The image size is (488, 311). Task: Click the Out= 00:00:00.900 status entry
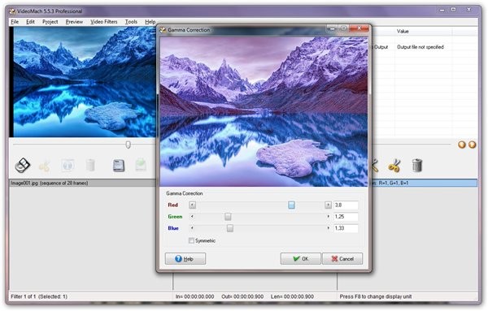242,296
